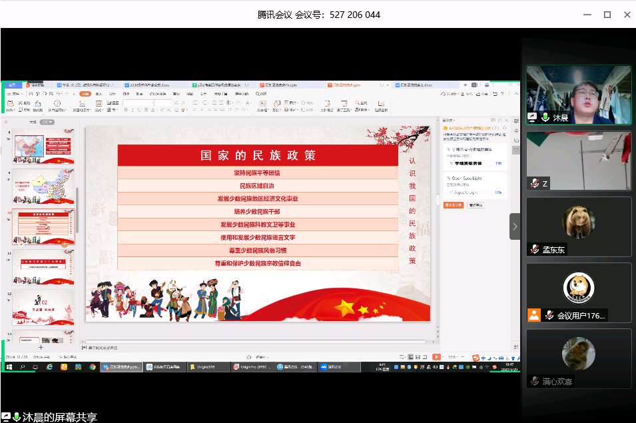Open the WPS 文件 menu
636x423 pixels.
point(13,94)
